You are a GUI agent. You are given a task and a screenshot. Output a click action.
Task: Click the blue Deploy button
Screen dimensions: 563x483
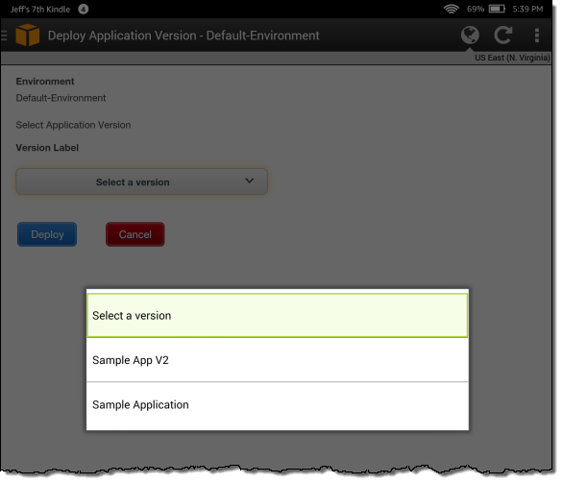tap(47, 234)
